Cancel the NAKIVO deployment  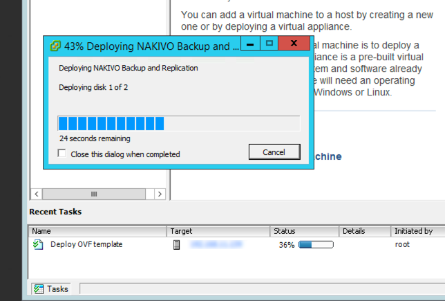pos(274,152)
